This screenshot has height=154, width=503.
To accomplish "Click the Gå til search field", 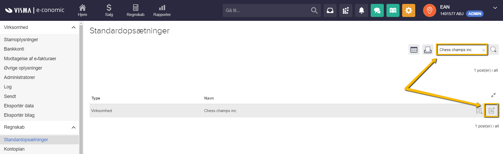I will tap(266, 10).
